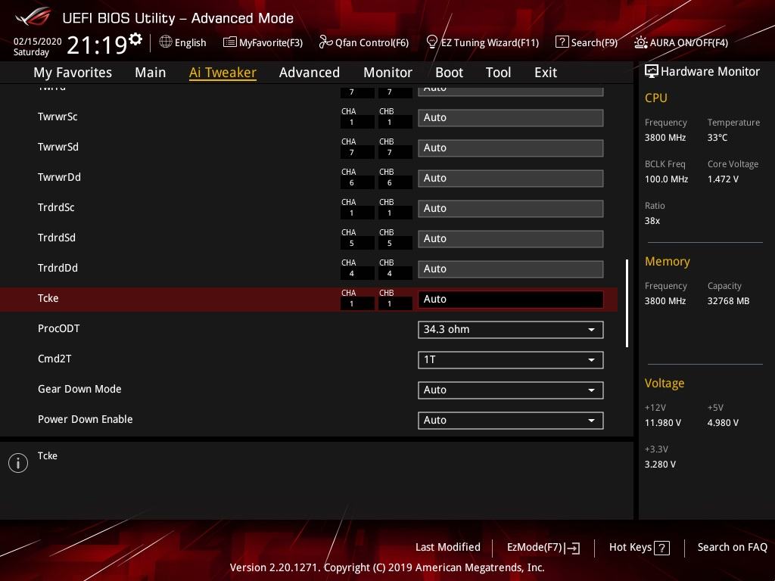Select the TrdrdDd setting label
Viewport: 775px width, 581px height.
(58, 268)
